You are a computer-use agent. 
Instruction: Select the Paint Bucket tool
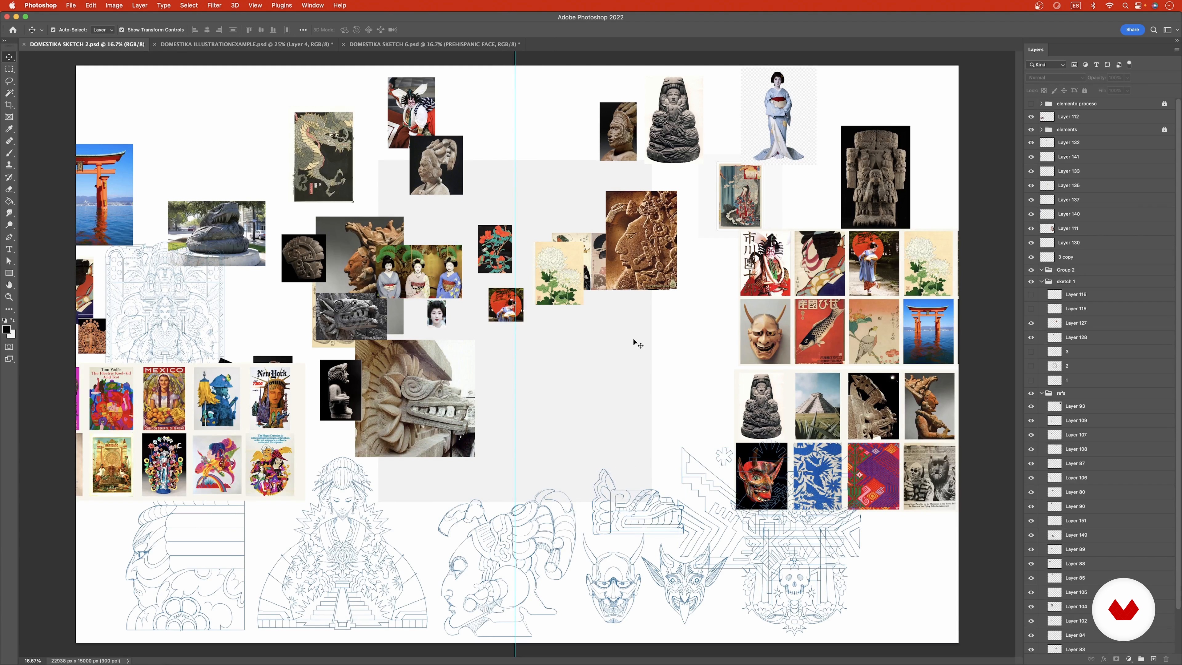tap(9, 201)
